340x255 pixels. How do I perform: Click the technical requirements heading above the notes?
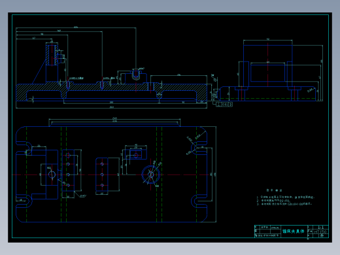274,190
